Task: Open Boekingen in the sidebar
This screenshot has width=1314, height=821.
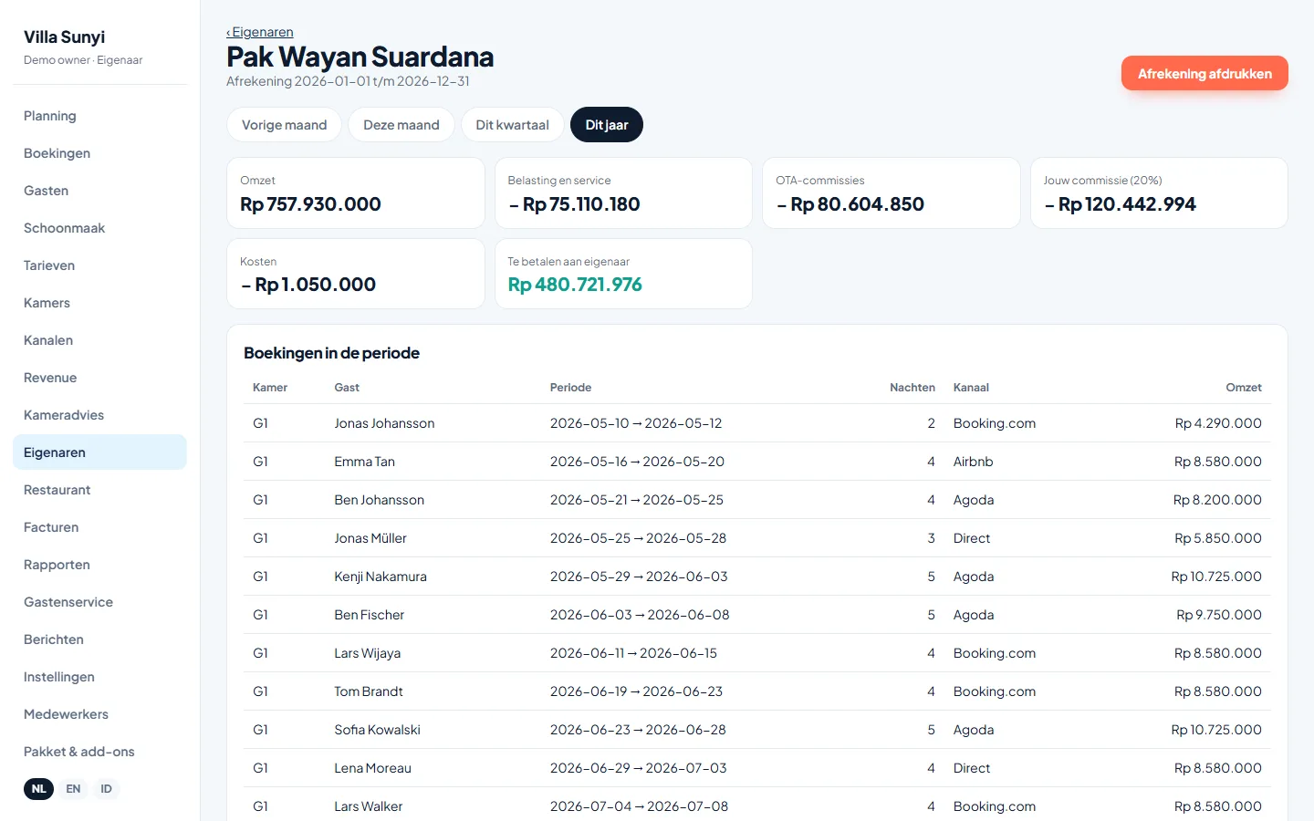Action: coord(99,153)
